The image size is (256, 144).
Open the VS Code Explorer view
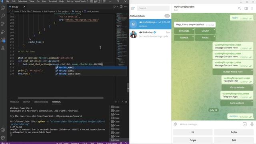tap(3, 8)
